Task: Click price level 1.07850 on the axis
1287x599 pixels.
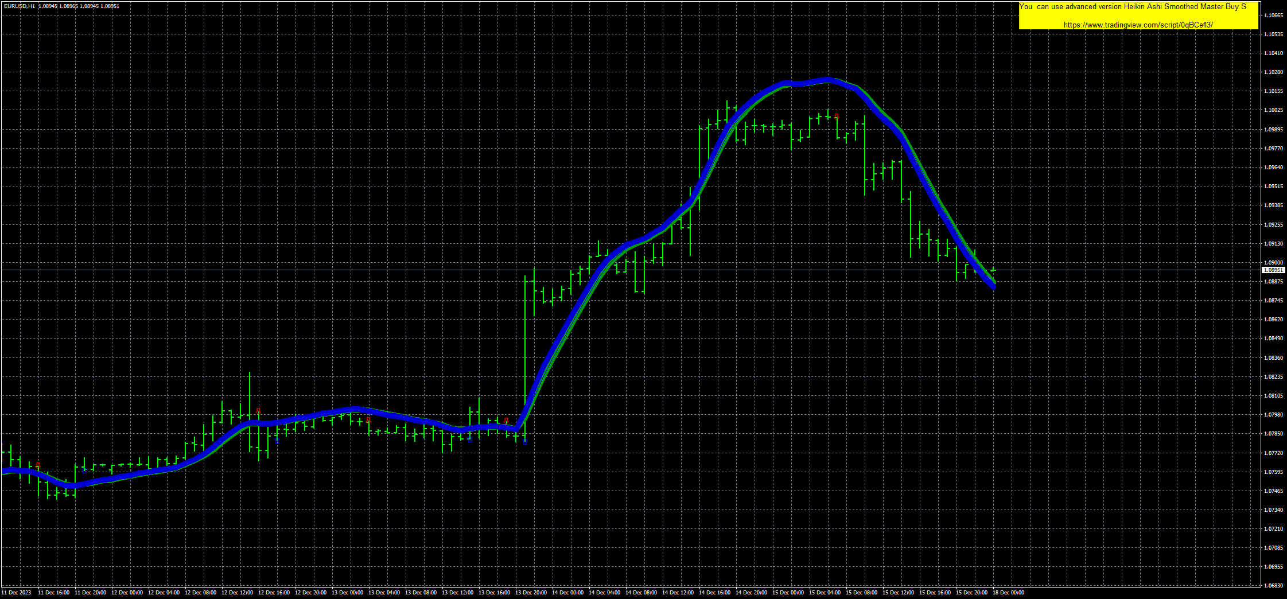Action: [x=1273, y=434]
